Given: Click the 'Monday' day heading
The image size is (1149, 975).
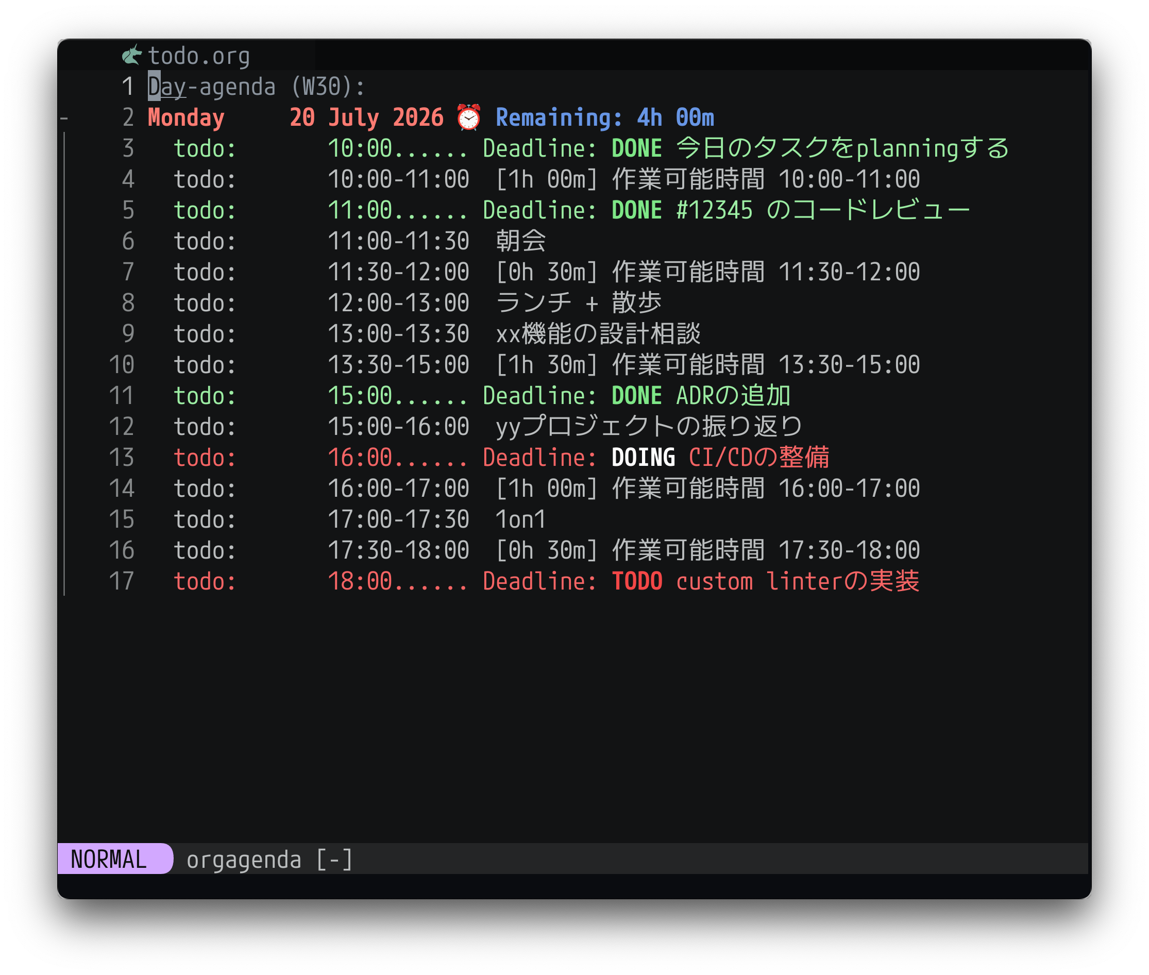Looking at the screenshot, I should pos(186,117).
